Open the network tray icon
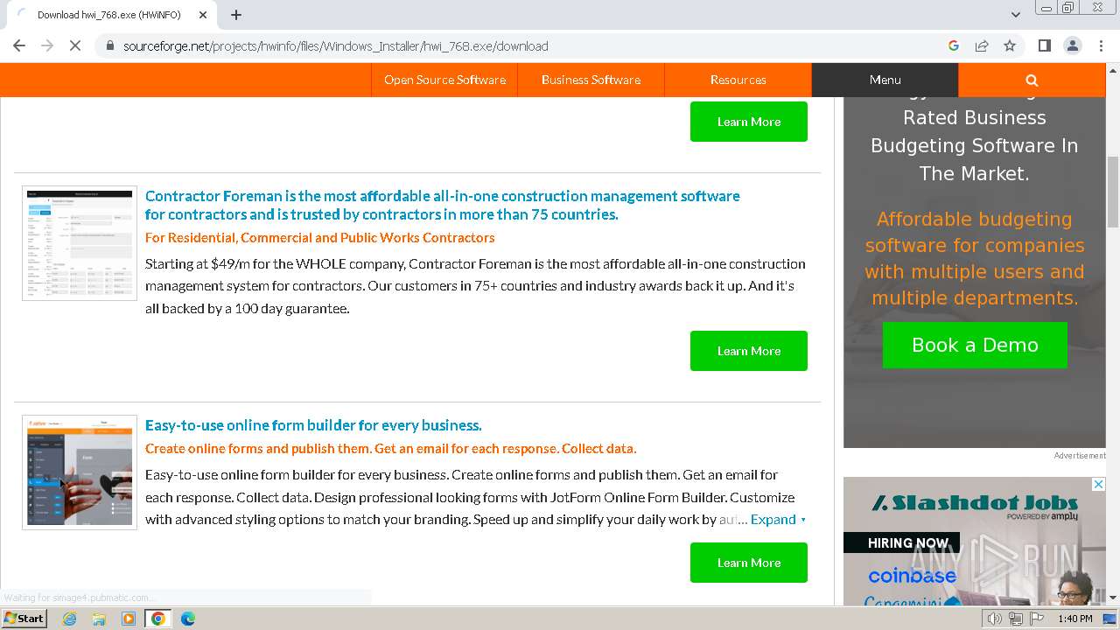 (x=1015, y=619)
